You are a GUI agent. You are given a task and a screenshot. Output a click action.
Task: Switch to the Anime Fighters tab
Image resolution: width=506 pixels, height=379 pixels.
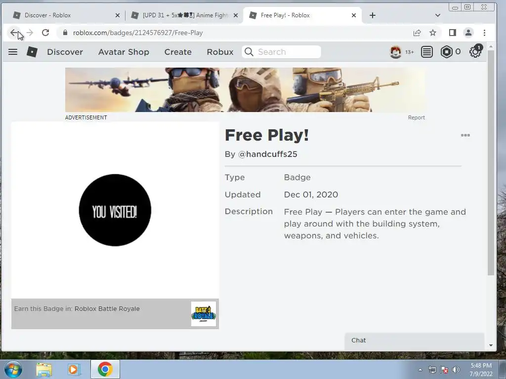[186, 15]
